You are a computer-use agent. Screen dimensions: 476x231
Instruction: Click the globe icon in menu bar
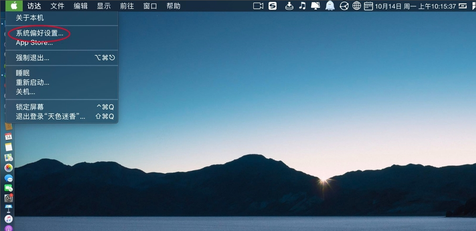(357, 6)
